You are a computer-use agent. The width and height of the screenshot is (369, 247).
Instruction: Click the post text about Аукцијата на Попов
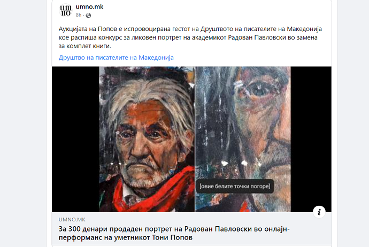(x=190, y=37)
